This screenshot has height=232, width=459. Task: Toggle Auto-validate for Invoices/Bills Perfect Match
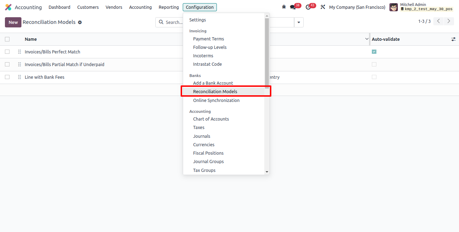coord(374,52)
